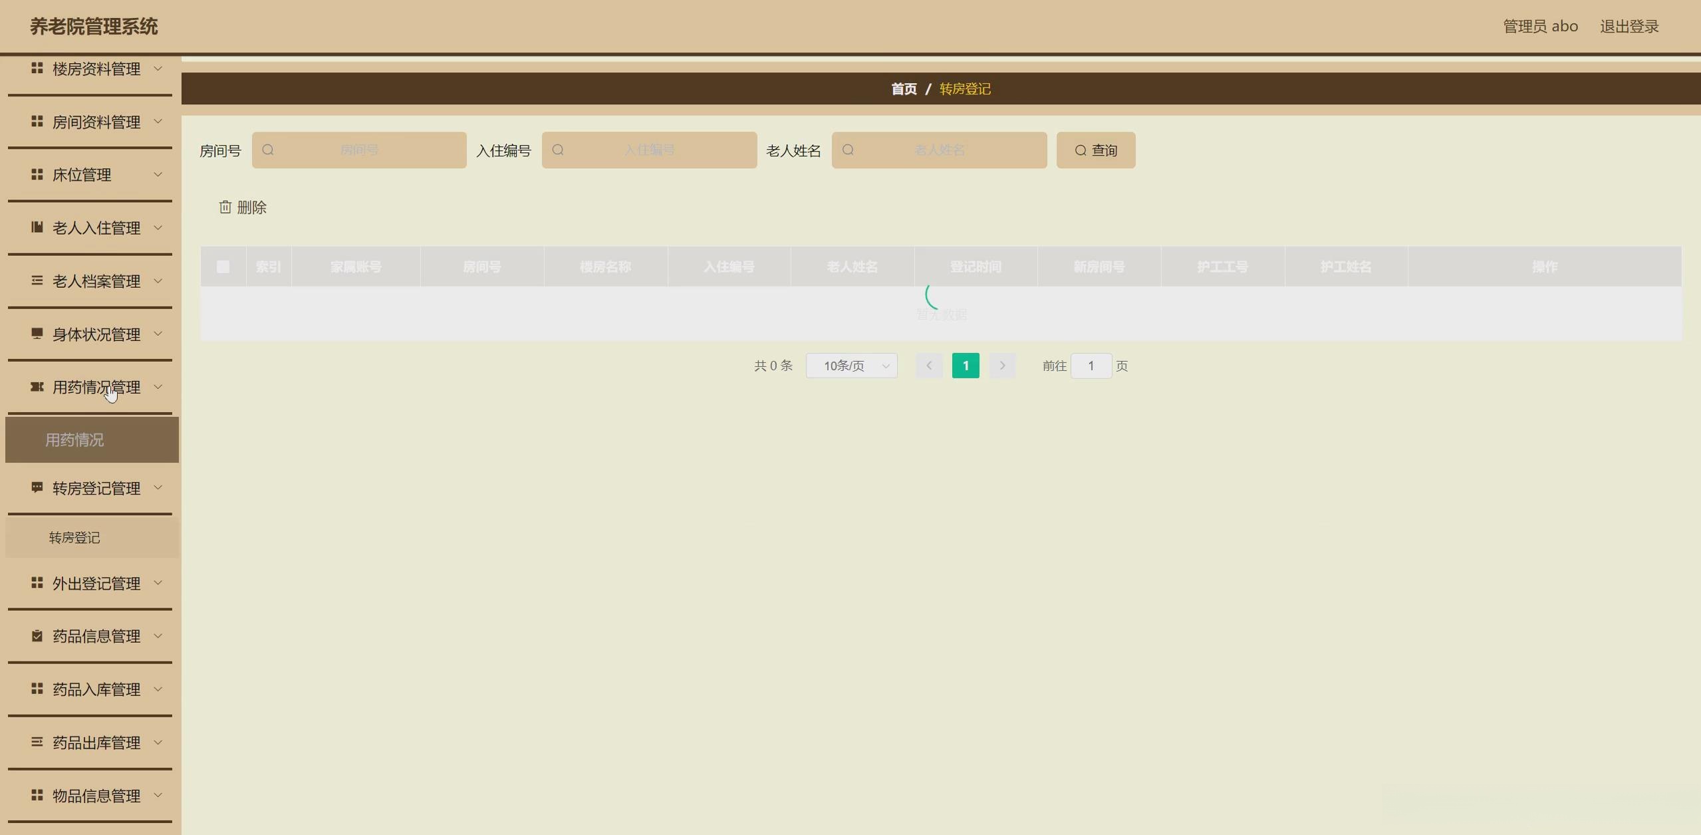This screenshot has height=835, width=1701.
Task: Click the monitor icon beside 身体状况管理
Action: pyautogui.click(x=37, y=334)
